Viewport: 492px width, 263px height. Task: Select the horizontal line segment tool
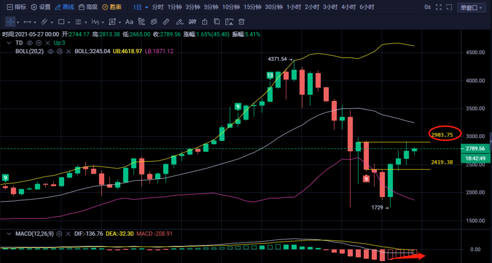click(x=27, y=22)
